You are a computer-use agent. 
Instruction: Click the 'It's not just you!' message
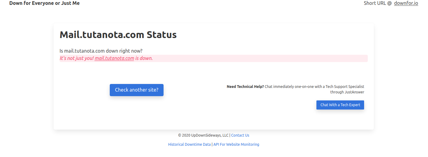(x=76, y=58)
